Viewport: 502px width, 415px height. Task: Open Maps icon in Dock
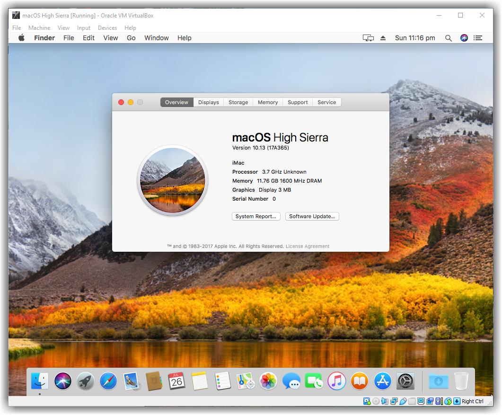pyautogui.click(x=245, y=381)
